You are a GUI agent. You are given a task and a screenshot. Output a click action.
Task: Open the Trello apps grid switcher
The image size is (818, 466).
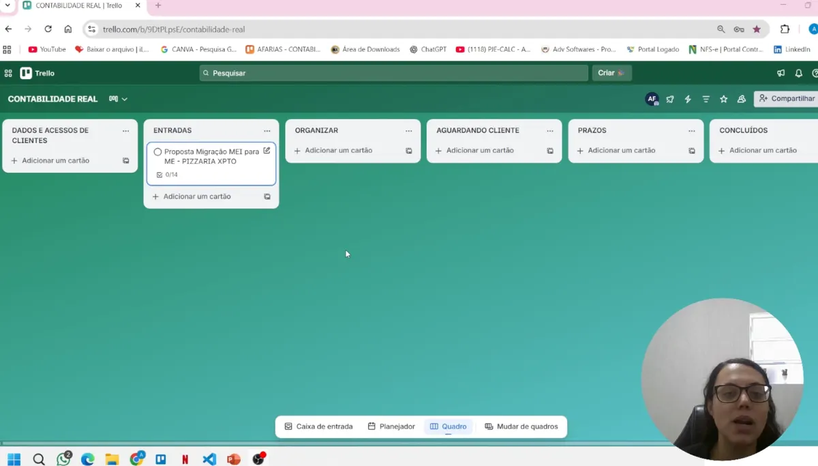tap(8, 73)
